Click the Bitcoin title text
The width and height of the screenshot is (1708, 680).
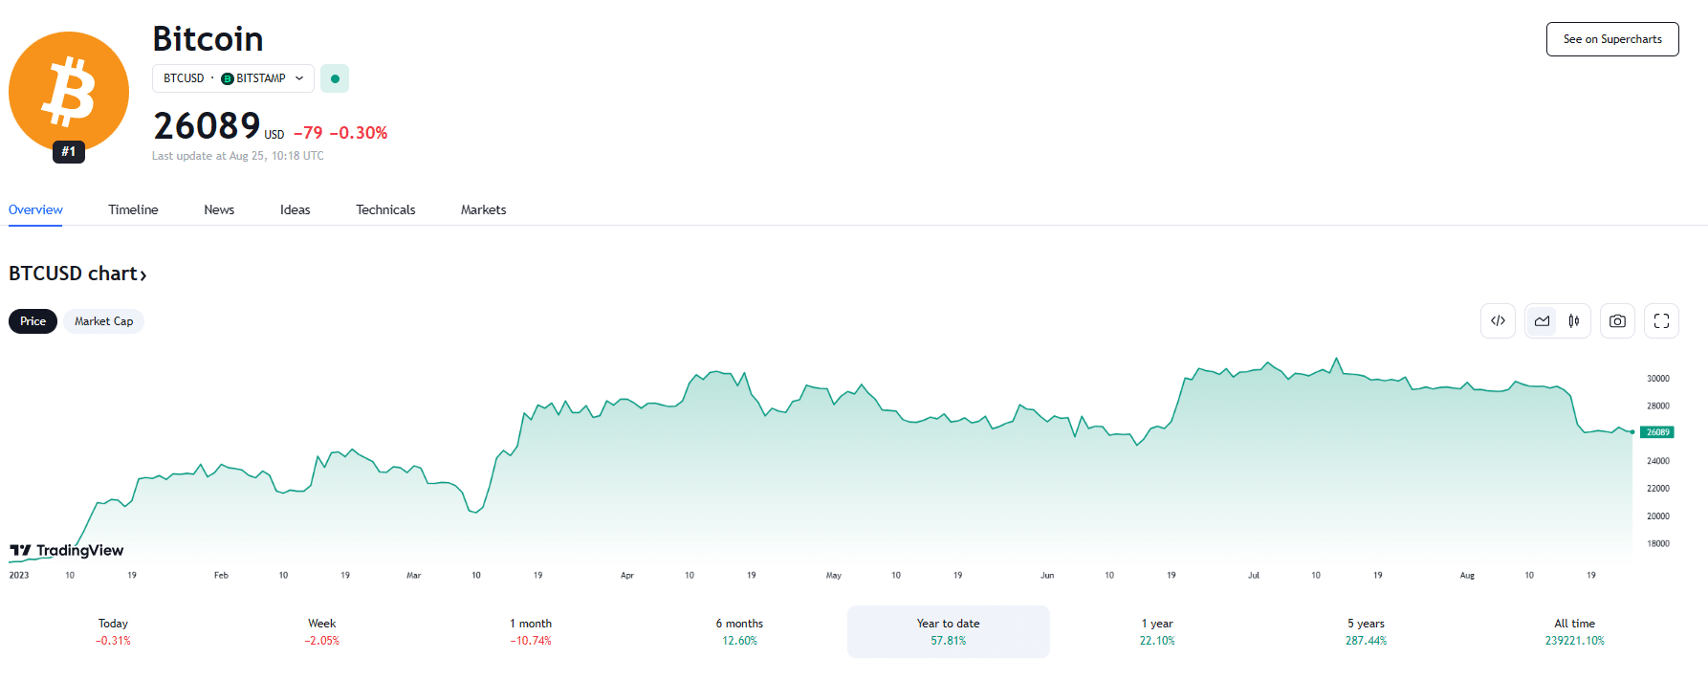tap(208, 38)
